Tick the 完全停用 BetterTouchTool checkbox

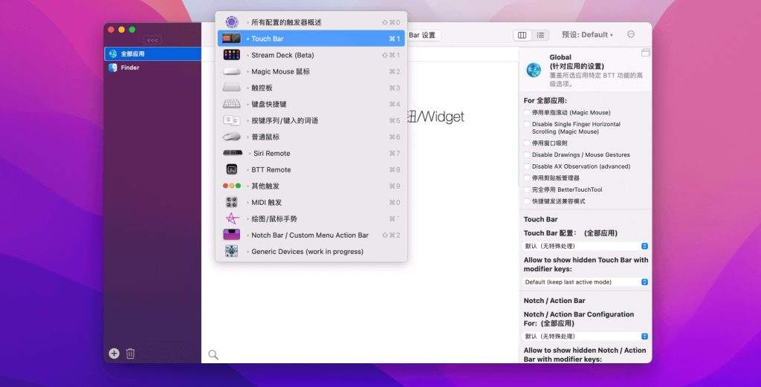click(527, 190)
